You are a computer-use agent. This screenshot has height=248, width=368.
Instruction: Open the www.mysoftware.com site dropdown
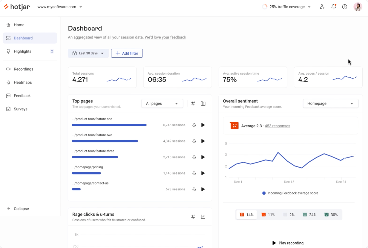(x=60, y=7)
